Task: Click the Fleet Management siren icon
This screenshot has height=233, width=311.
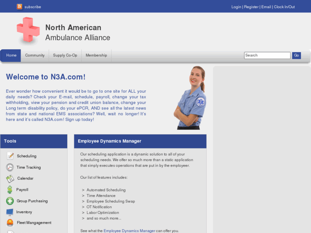Action: coord(10,223)
